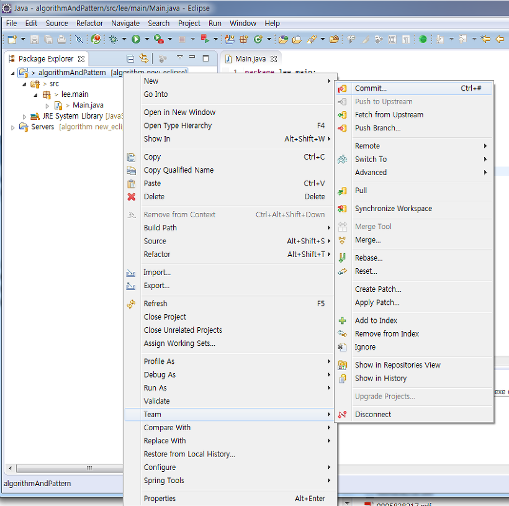Close the Package Explorer tab
This screenshot has width=509, height=506.
[81, 59]
